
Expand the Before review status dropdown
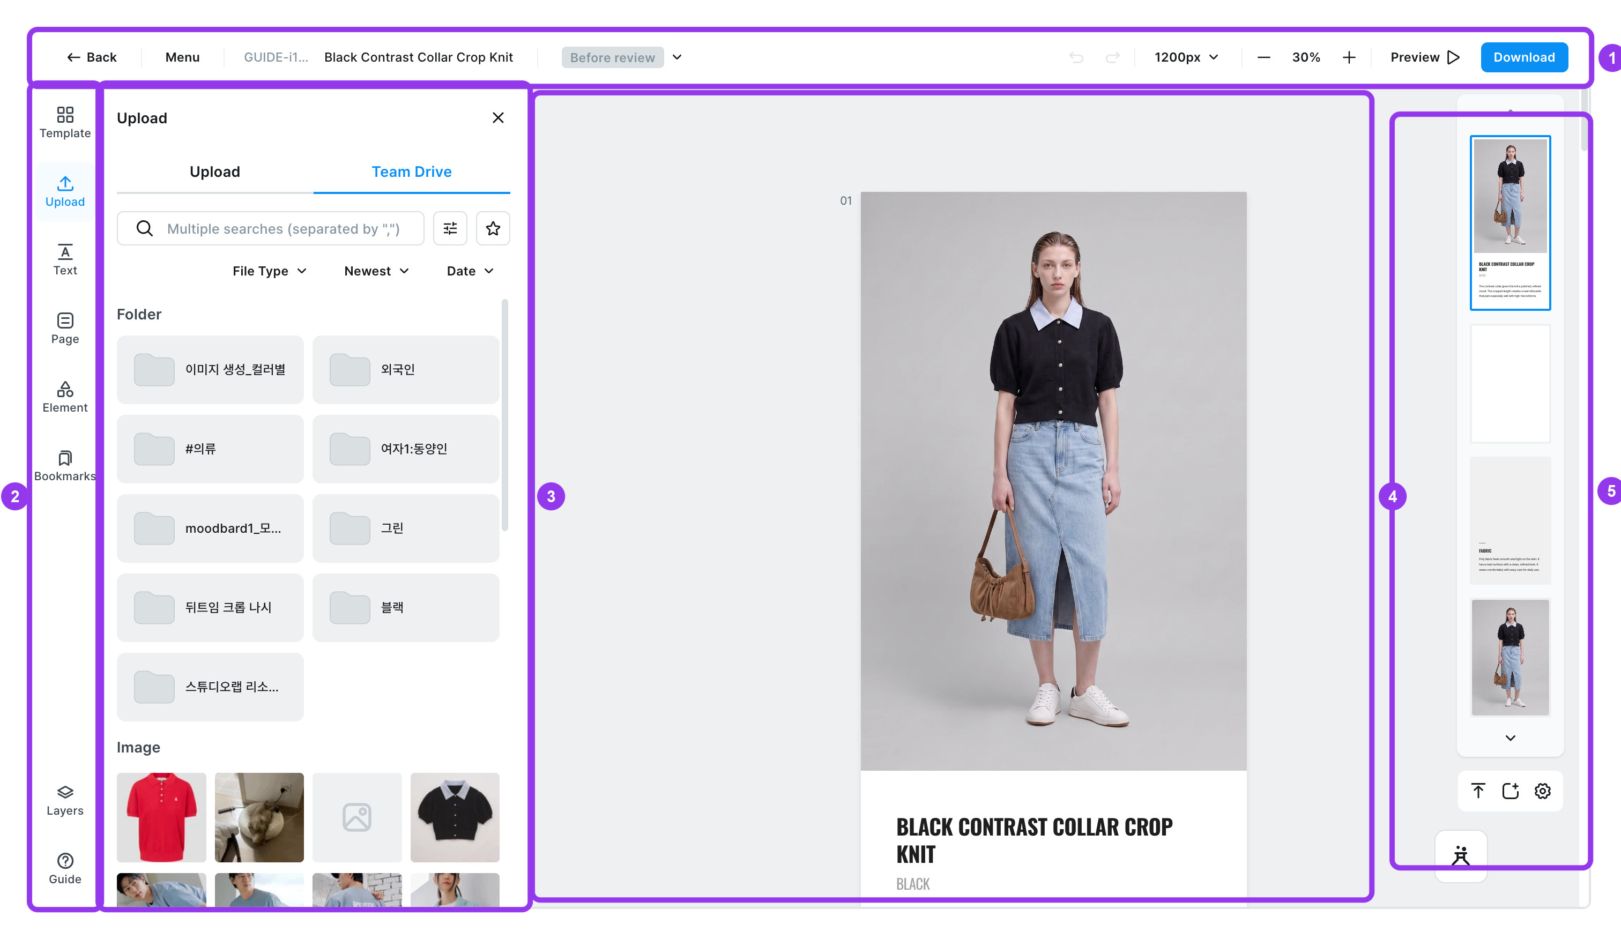coord(678,57)
